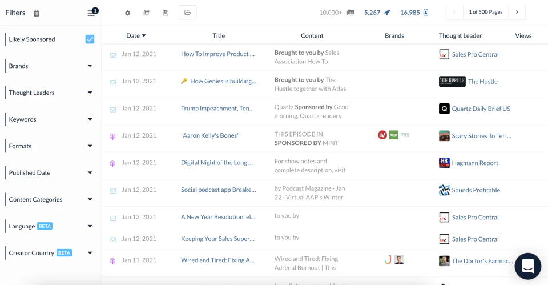Clear all filters with the trash icon
The width and height of the screenshot is (548, 285).
coord(37,13)
